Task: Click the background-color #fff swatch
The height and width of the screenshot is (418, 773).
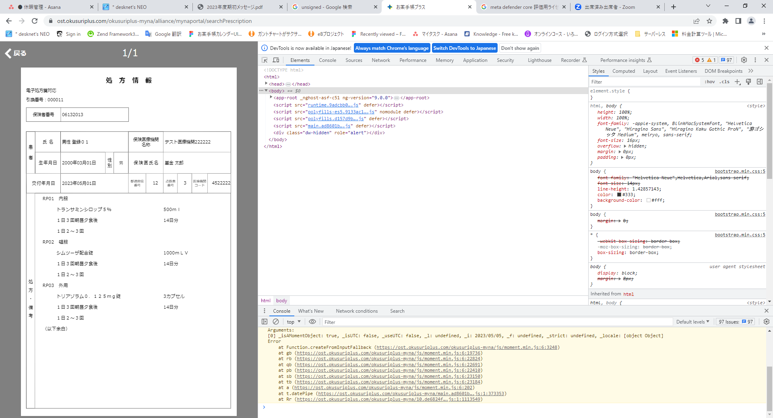Action: point(649,200)
